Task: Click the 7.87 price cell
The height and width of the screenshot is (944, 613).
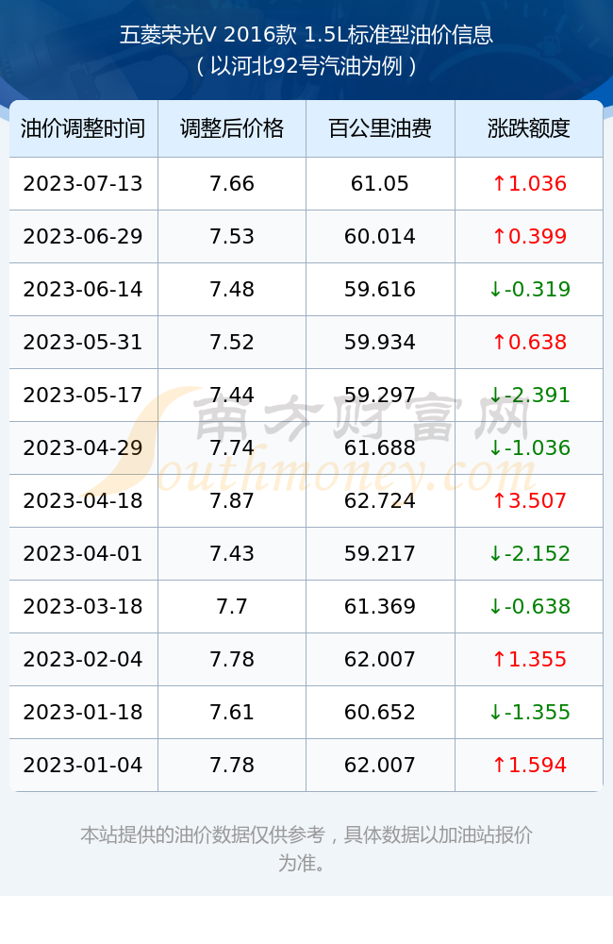Action: [x=232, y=501]
